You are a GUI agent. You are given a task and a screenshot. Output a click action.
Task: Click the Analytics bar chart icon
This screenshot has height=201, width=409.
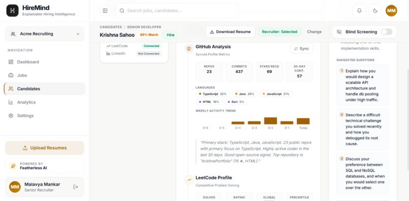(11, 103)
